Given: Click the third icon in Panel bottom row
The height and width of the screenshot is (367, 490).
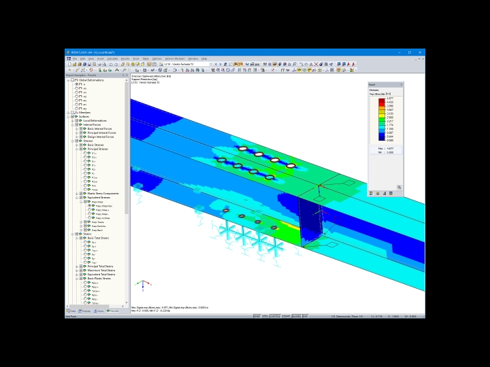Looking at the screenshot, I should click(x=385, y=194).
